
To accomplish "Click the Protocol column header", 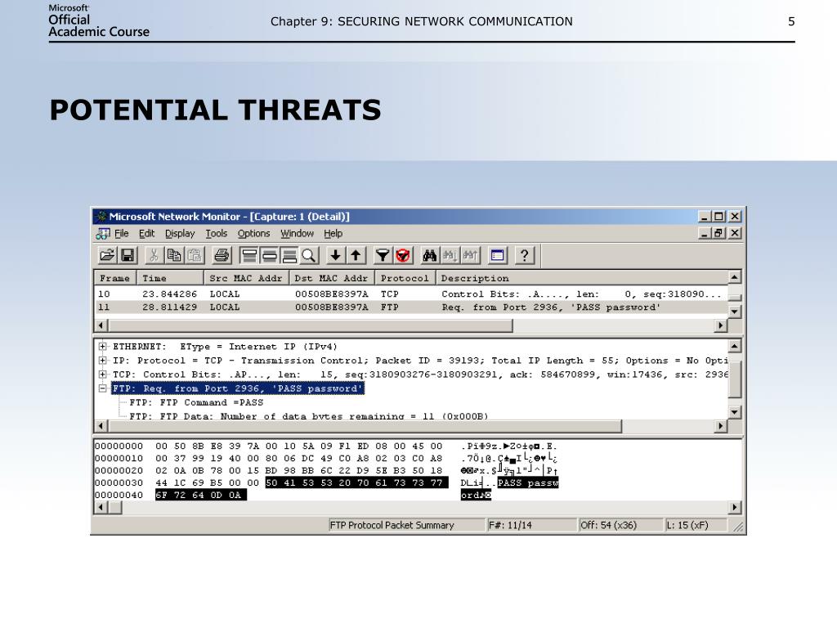I will point(405,278).
